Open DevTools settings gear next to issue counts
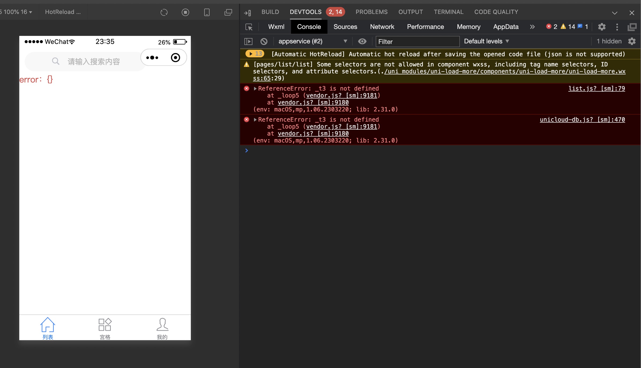 [602, 27]
